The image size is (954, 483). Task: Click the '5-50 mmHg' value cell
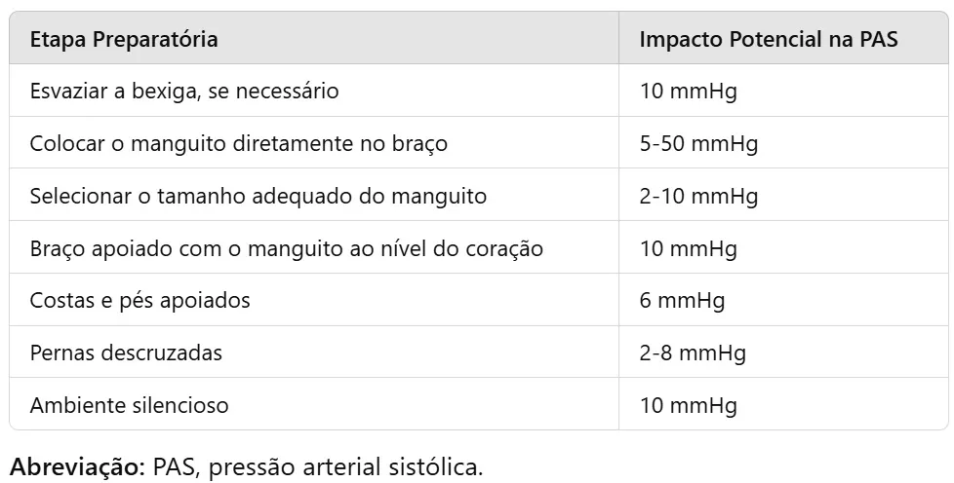[698, 144]
